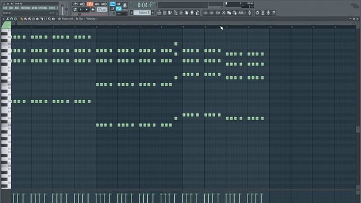Image resolution: width=361 pixels, height=203 pixels.
Task: Open the piano roll options menu arrow
Action: pos(4,19)
